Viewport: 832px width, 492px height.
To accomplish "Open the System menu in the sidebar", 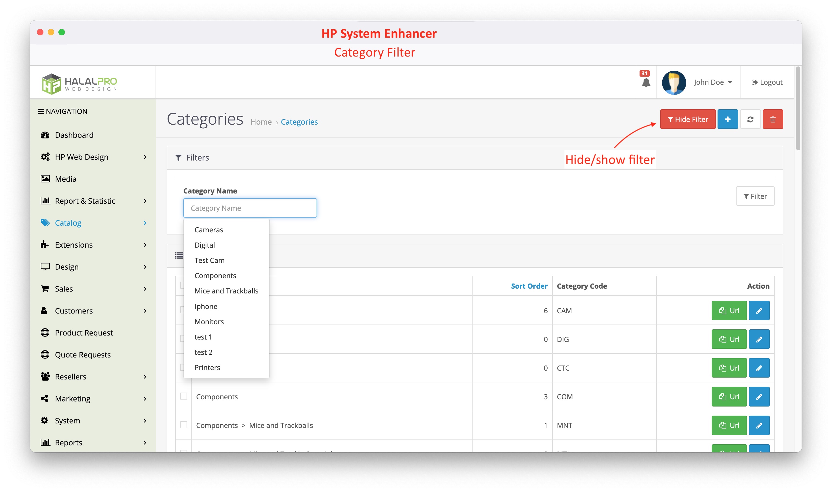I will point(67,420).
